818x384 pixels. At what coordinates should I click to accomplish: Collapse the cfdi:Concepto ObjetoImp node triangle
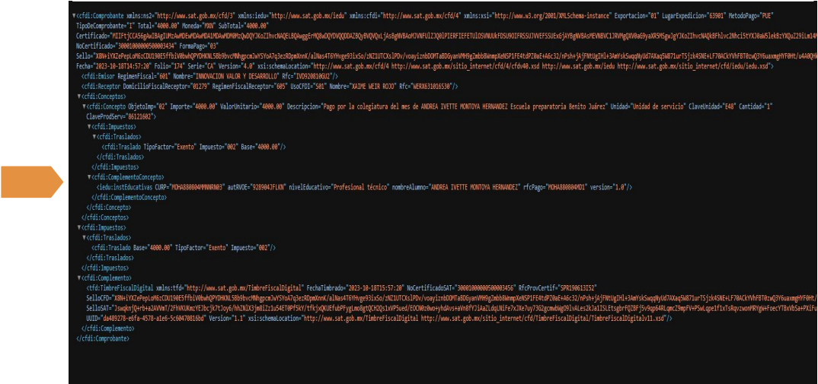point(83,106)
